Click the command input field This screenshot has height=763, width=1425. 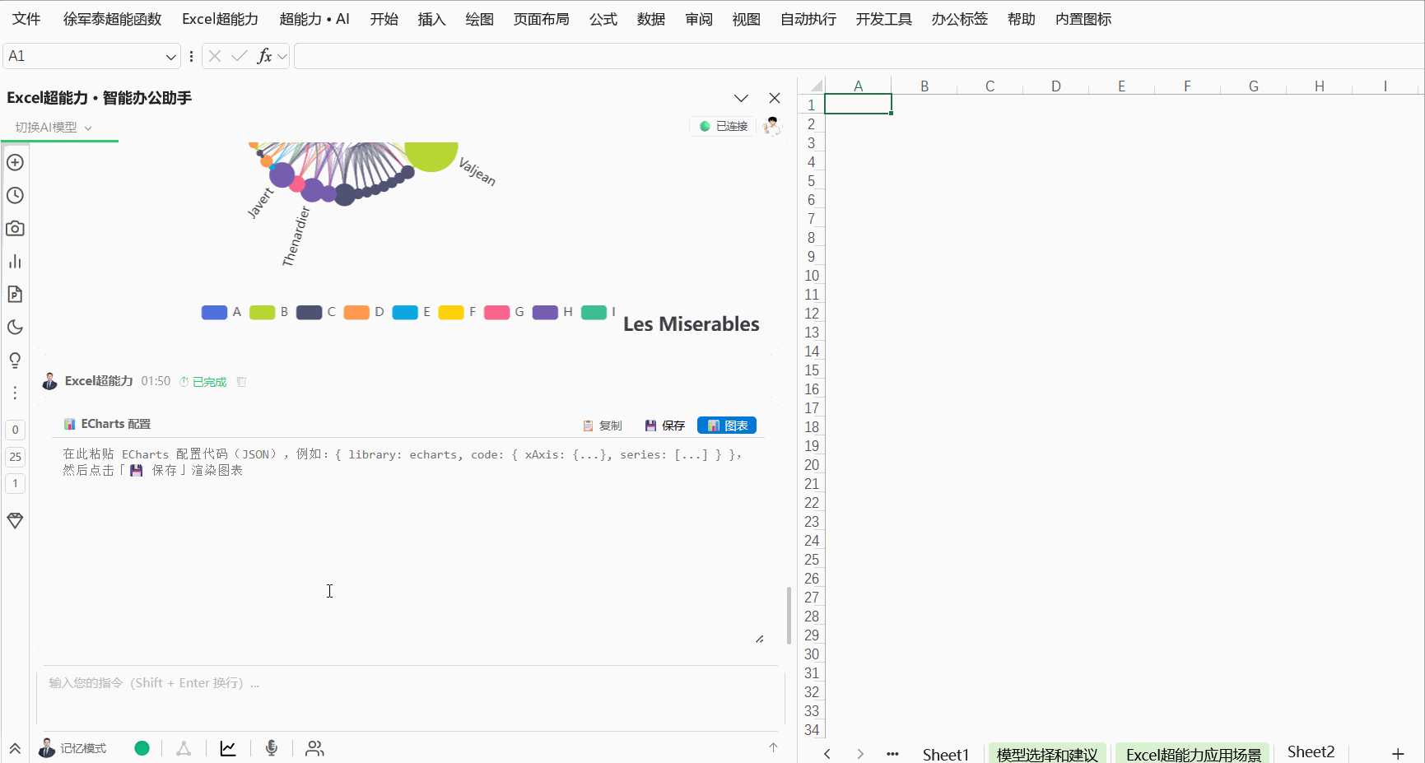point(410,698)
